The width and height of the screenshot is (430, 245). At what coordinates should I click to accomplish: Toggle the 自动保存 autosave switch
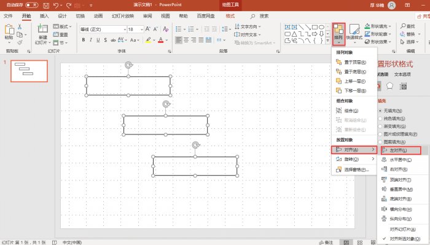coord(31,5)
